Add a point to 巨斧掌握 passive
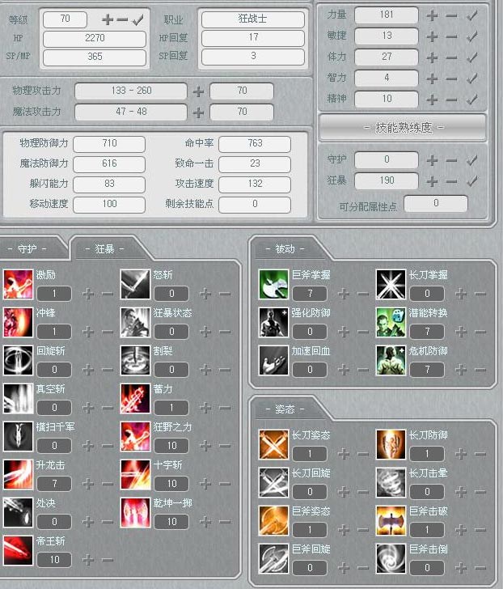The image size is (503, 589). coord(344,294)
